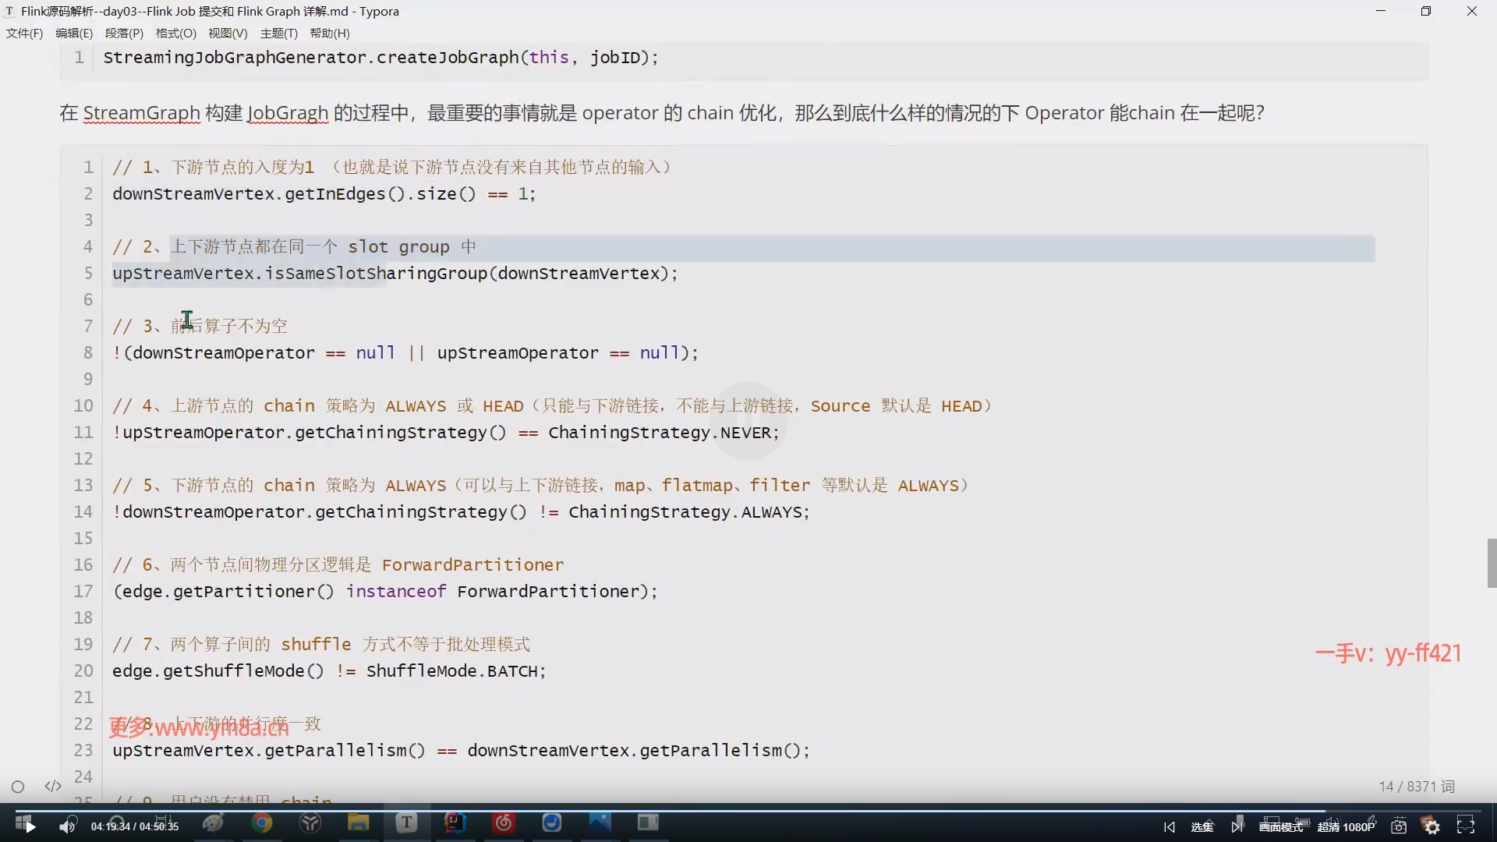The width and height of the screenshot is (1497, 842).
Task: Open the Chrome taskbar icon
Action: [x=262, y=823]
